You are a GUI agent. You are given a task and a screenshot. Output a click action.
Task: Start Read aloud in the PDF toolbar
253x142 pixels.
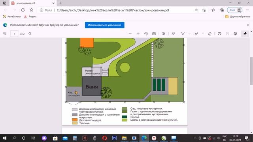173,34
